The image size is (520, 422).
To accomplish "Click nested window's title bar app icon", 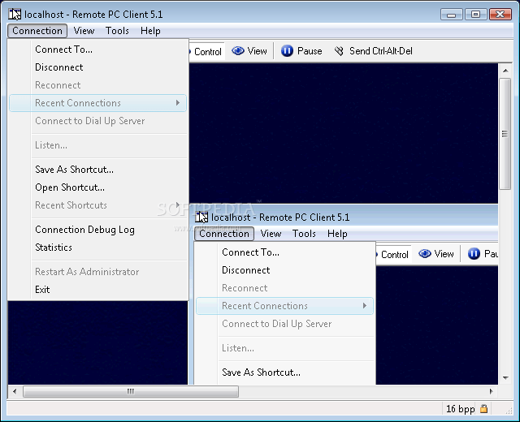I will pyautogui.click(x=201, y=217).
